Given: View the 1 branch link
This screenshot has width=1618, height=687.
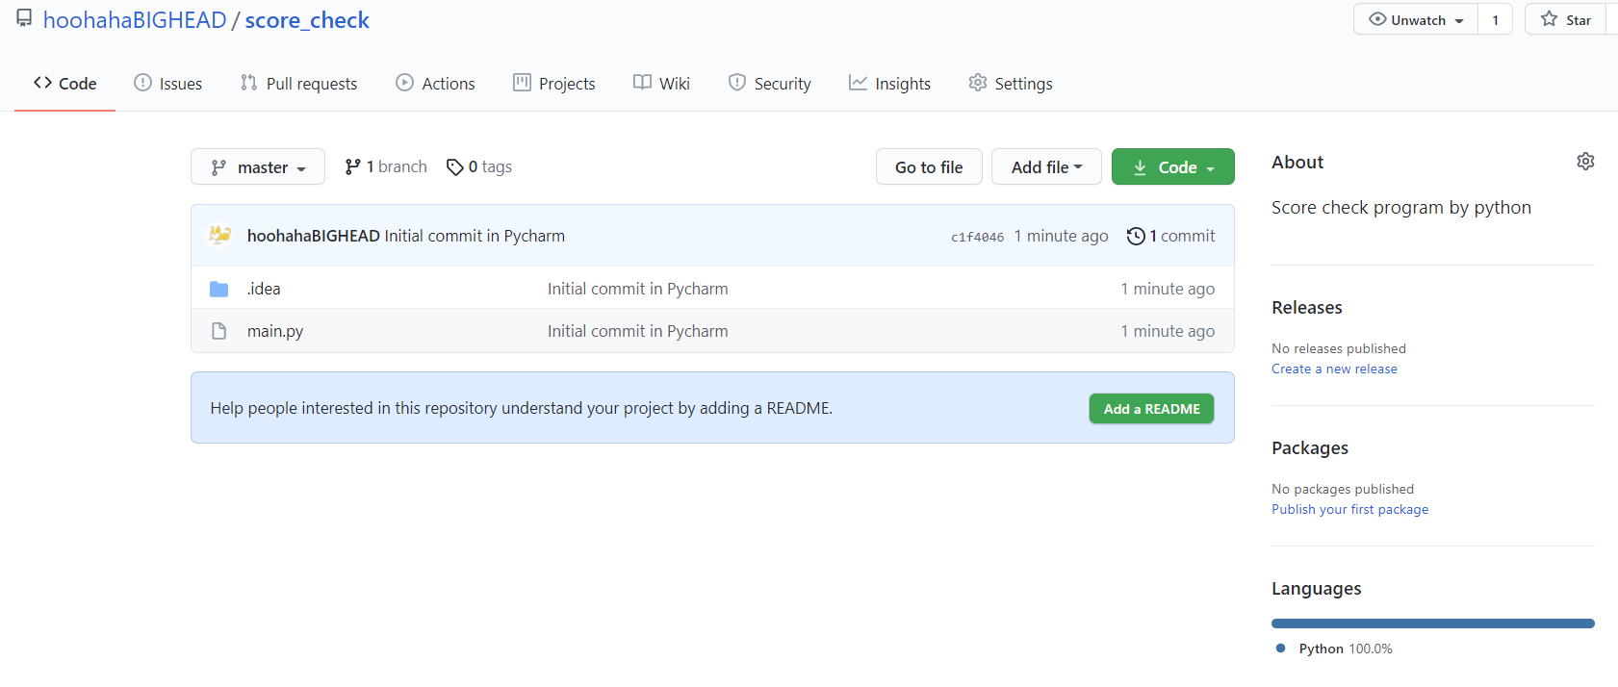Looking at the screenshot, I should point(386,166).
